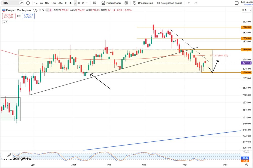The width and height of the screenshot is (253, 168).
Task: Switch to the 5м timeframe
Action: pos(41,3)
